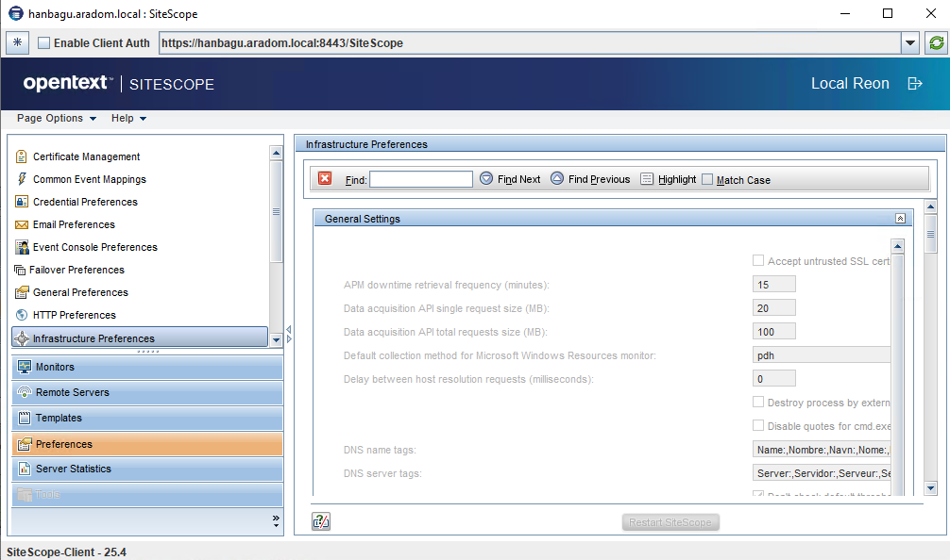
Task: Click the Find text input field
Action: click(421, 179)
